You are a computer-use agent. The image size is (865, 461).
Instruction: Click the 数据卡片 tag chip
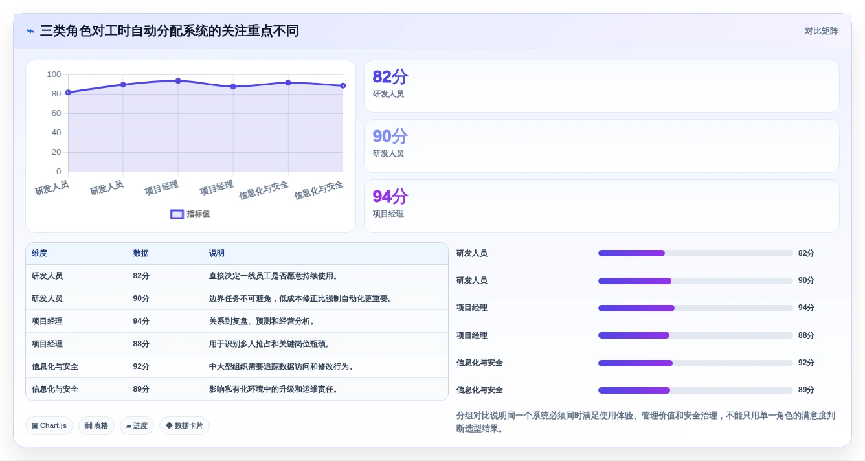coord(185,425)
